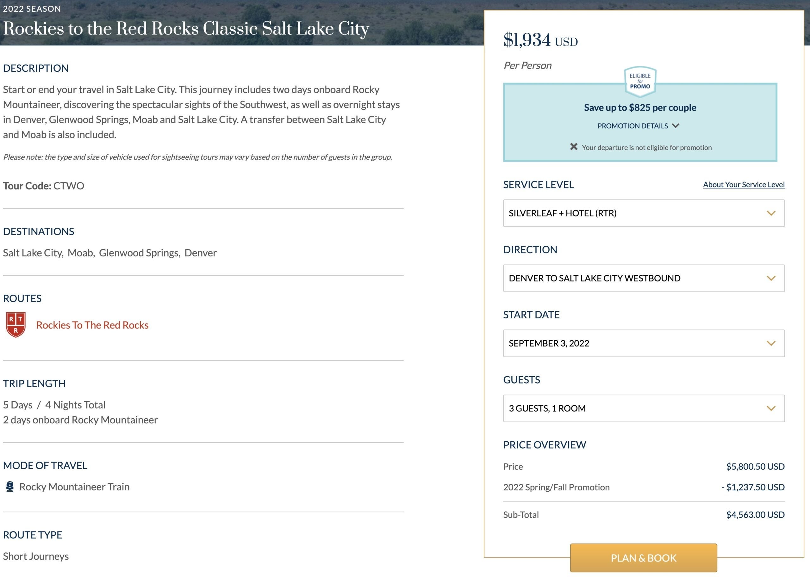Viewport: 810px width, 577px height.
Task: Open About Your Service Level link
Action: [744, 184]
